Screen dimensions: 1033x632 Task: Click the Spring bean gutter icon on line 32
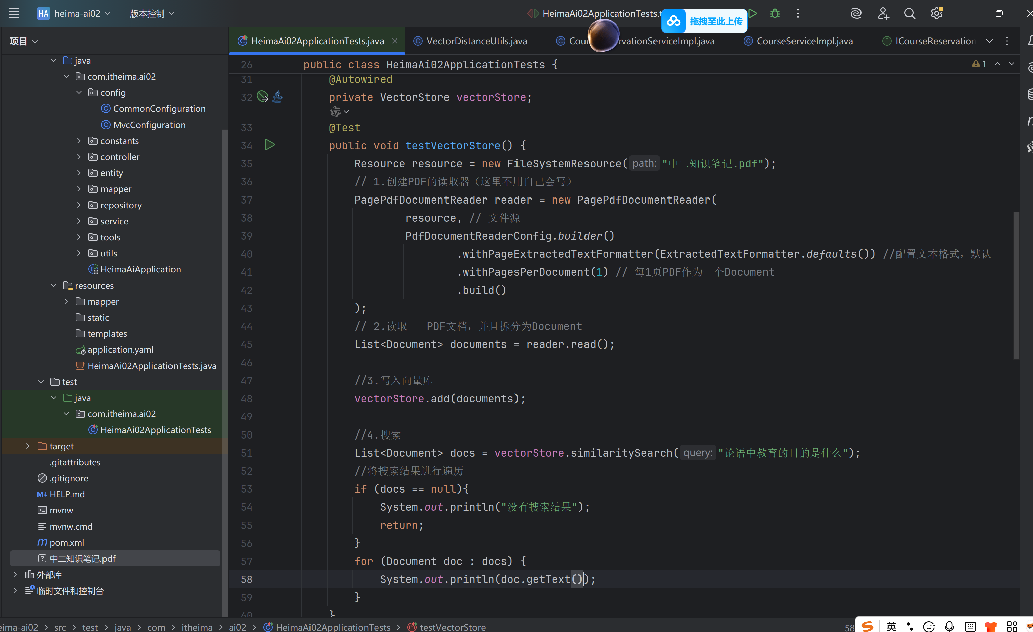(263, 97)
